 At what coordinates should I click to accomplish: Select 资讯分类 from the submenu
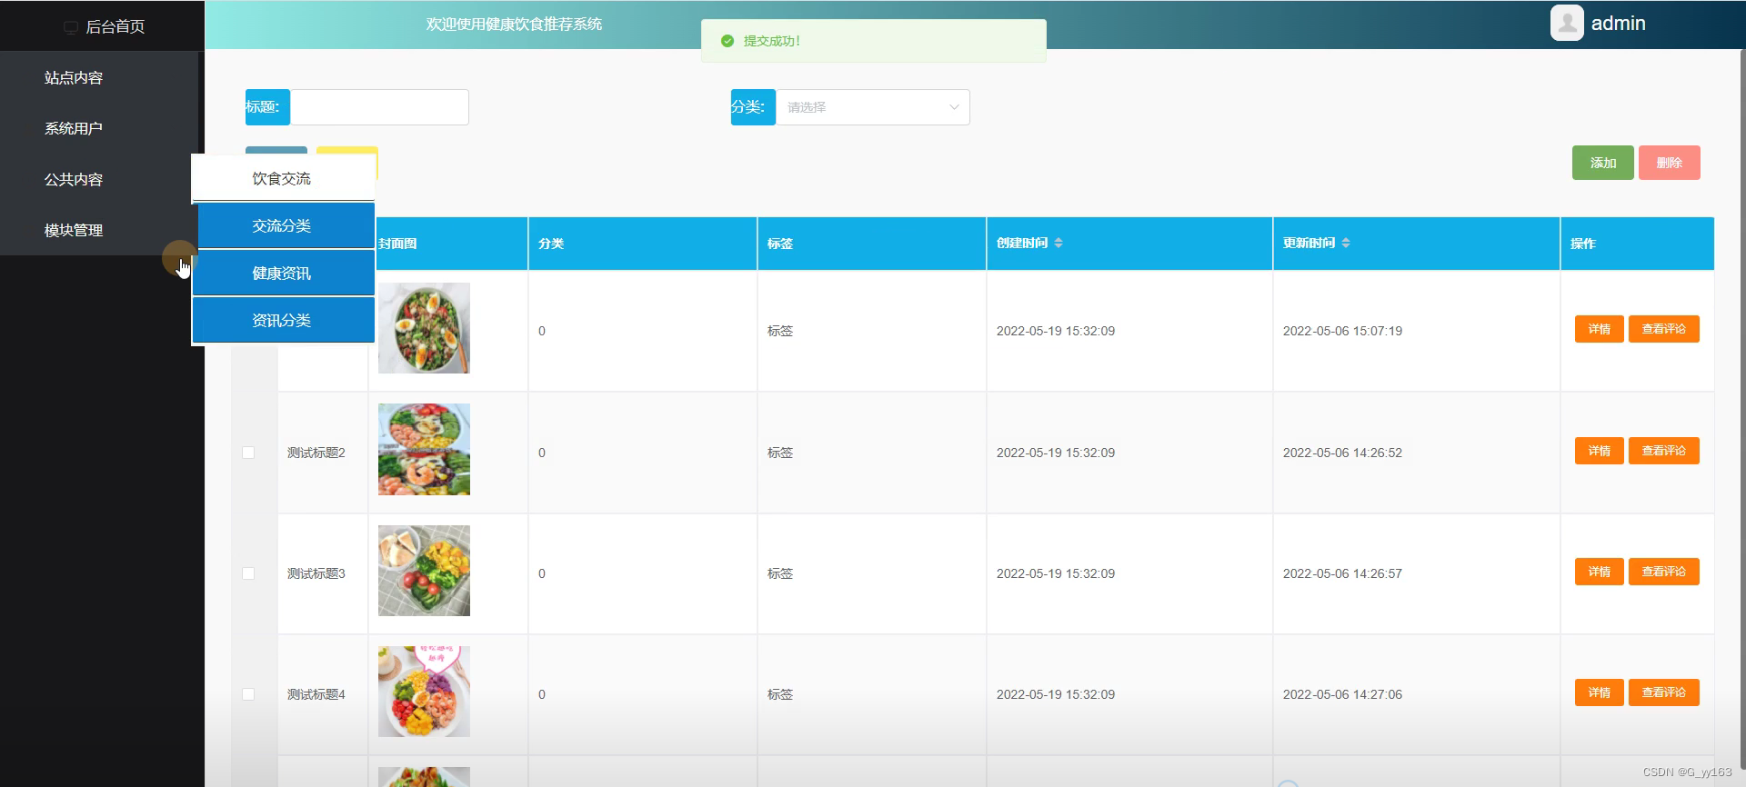[283, 320]
